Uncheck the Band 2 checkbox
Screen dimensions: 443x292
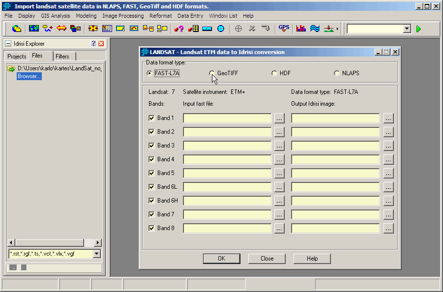pyautogui.click(x=151, y=132)
